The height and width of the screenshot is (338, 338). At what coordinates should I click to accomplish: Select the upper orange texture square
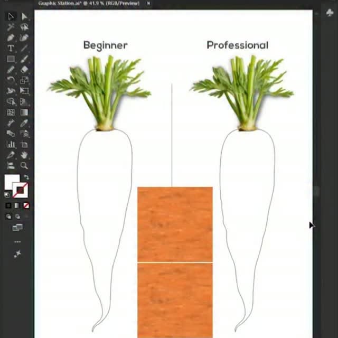[175, 224]
